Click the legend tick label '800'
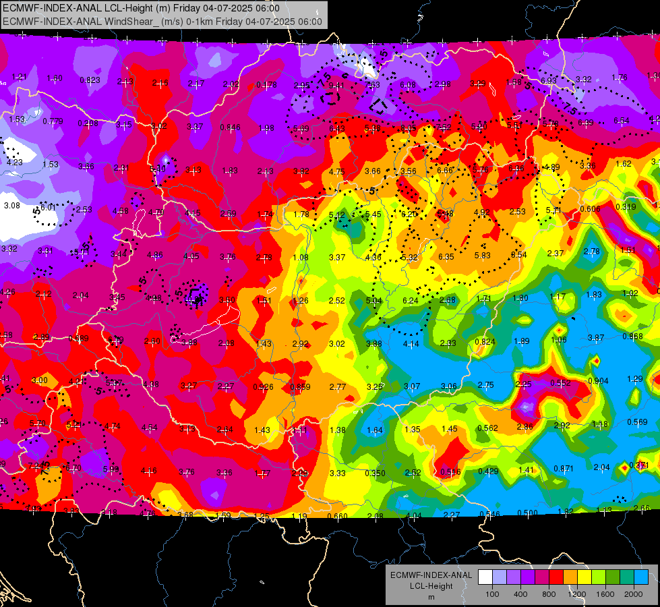 tap(549, 594)
